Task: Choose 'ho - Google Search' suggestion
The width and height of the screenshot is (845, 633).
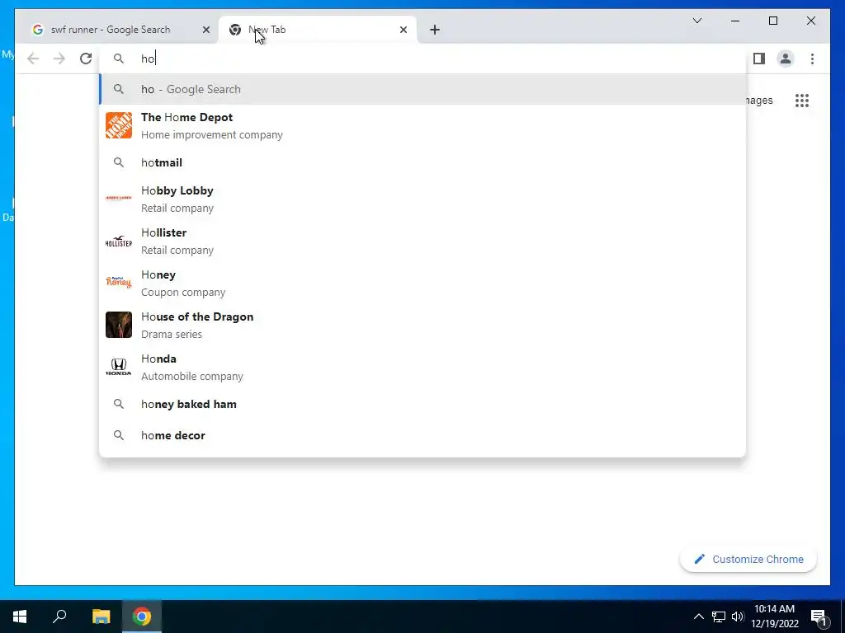Action: (422, 89)
